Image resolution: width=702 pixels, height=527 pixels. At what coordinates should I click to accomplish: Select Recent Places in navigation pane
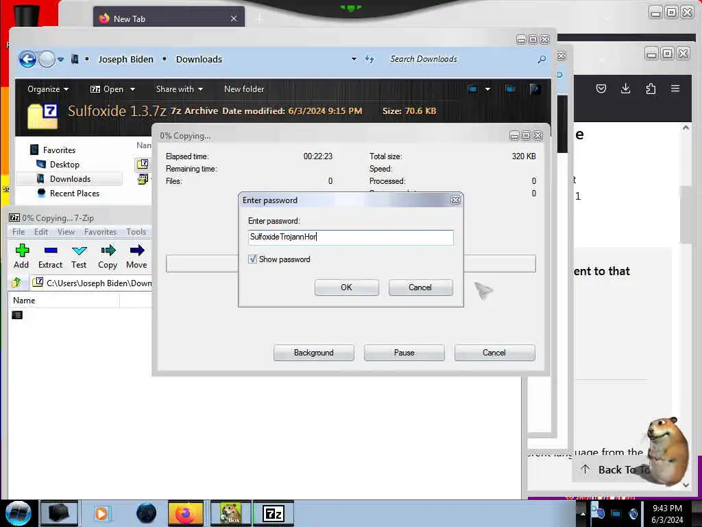75,193
